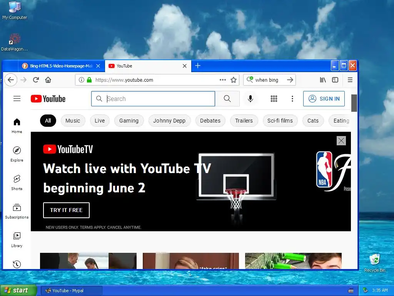This screenshot has width=394, height=296.
Task: Select the Sci-fi films filter chip
Action: (280, 121)
